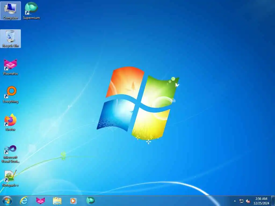
Task: Select the Computer desktop icon
Action: click(x=10, y=11)
